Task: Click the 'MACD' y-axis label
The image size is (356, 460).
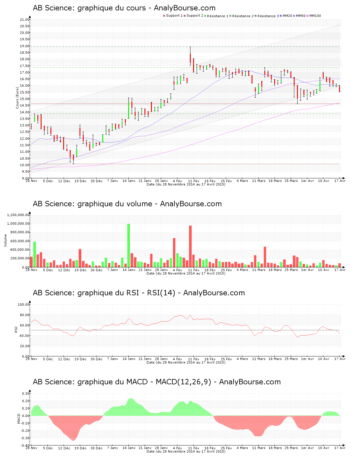Action: coord(19,418)
